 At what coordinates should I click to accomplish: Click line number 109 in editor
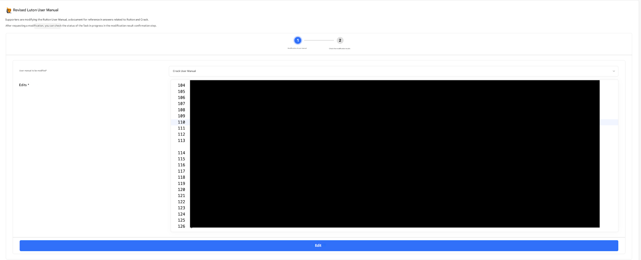tap(181, 116)
